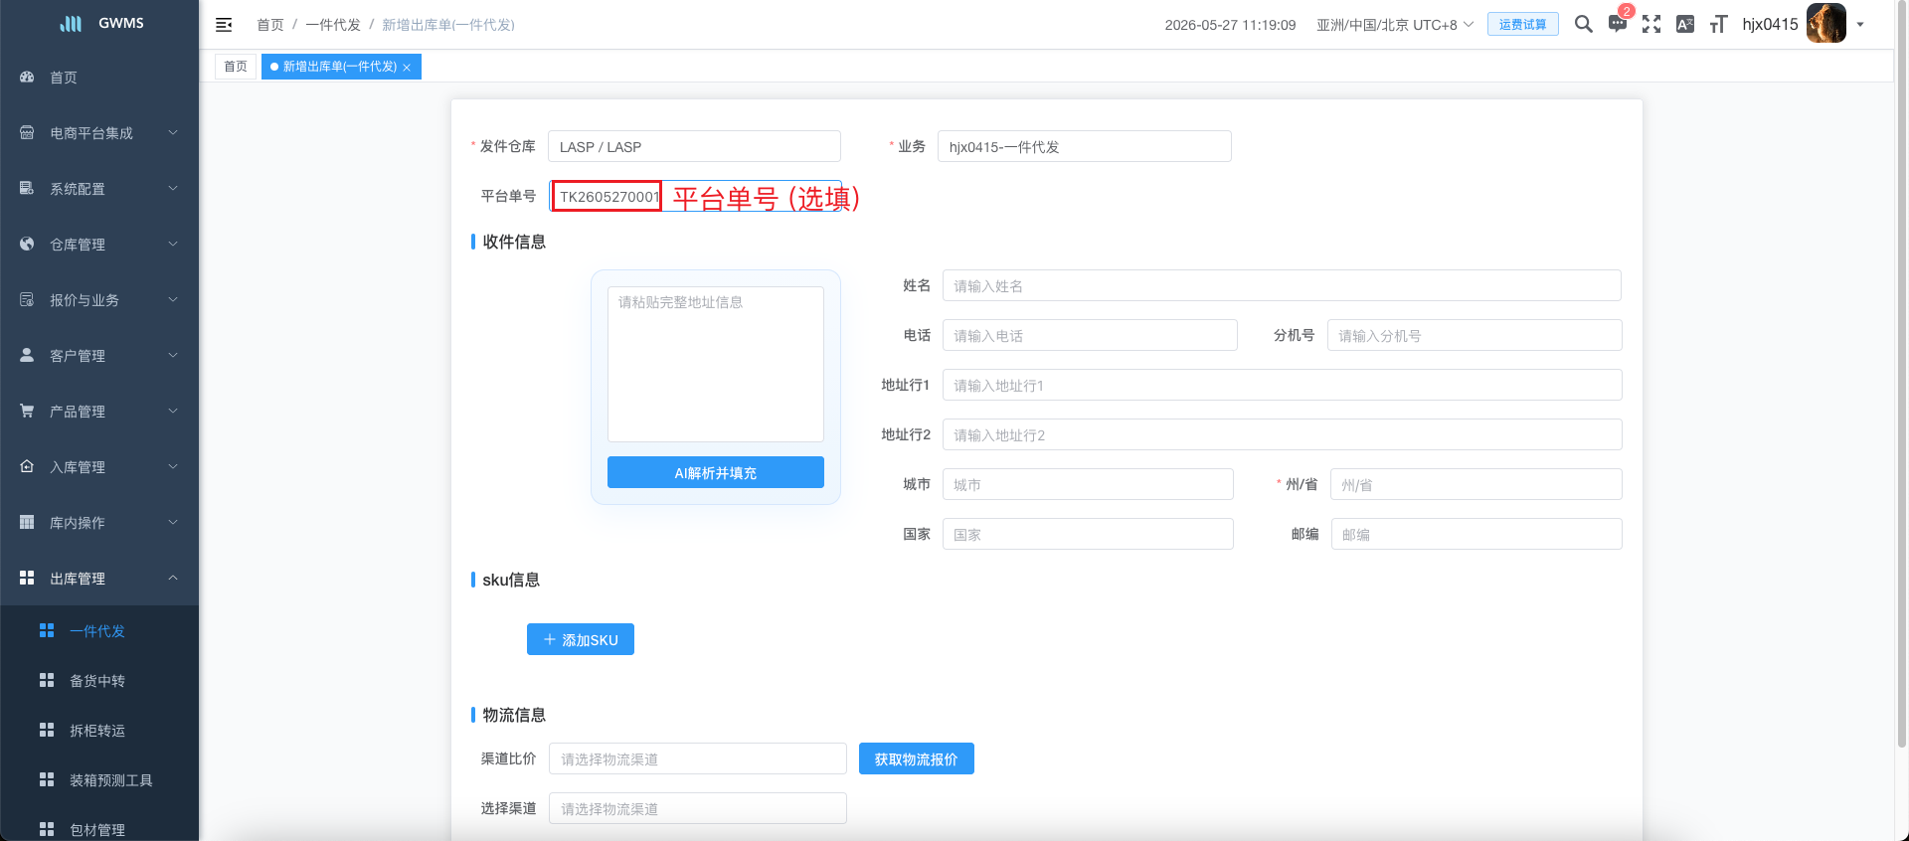Click the 分机号 input field
The width and height of the screenshot is (1909, 841).
[1475, 335]
